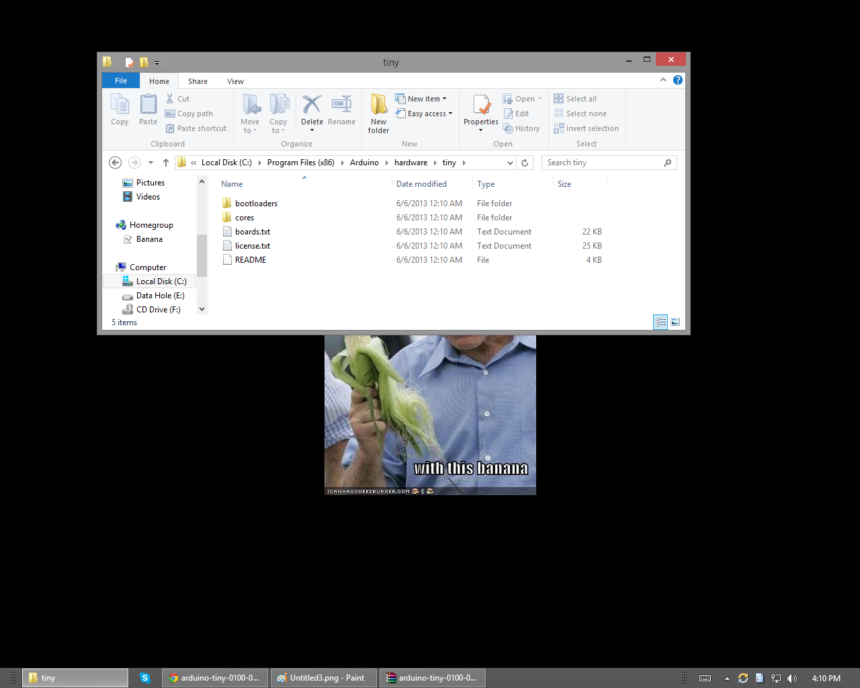
Task: Open Help with the question mark icon
Action: 678,80
